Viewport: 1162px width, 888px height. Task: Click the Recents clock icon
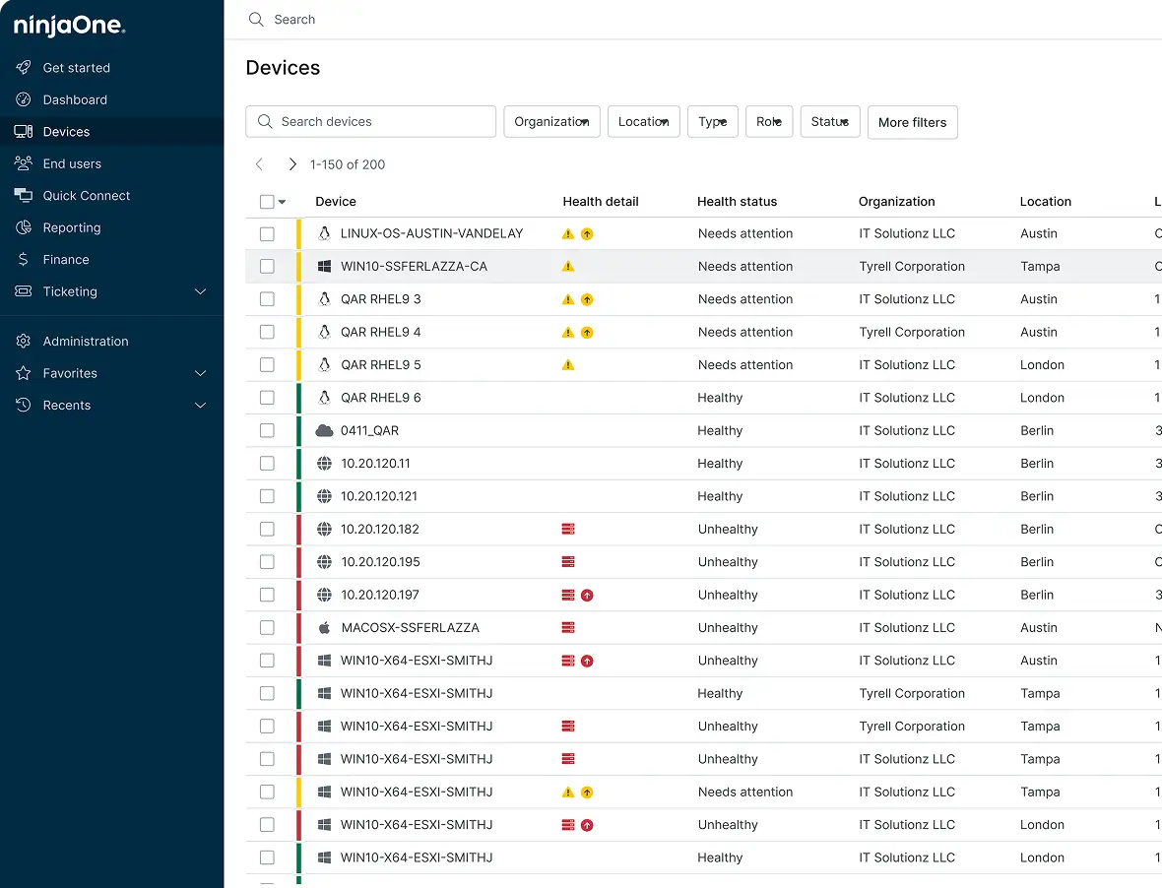click(x=24, y=405)
